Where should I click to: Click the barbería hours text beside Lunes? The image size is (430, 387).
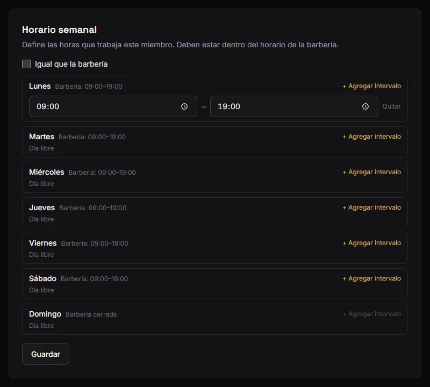pos(89,87)
